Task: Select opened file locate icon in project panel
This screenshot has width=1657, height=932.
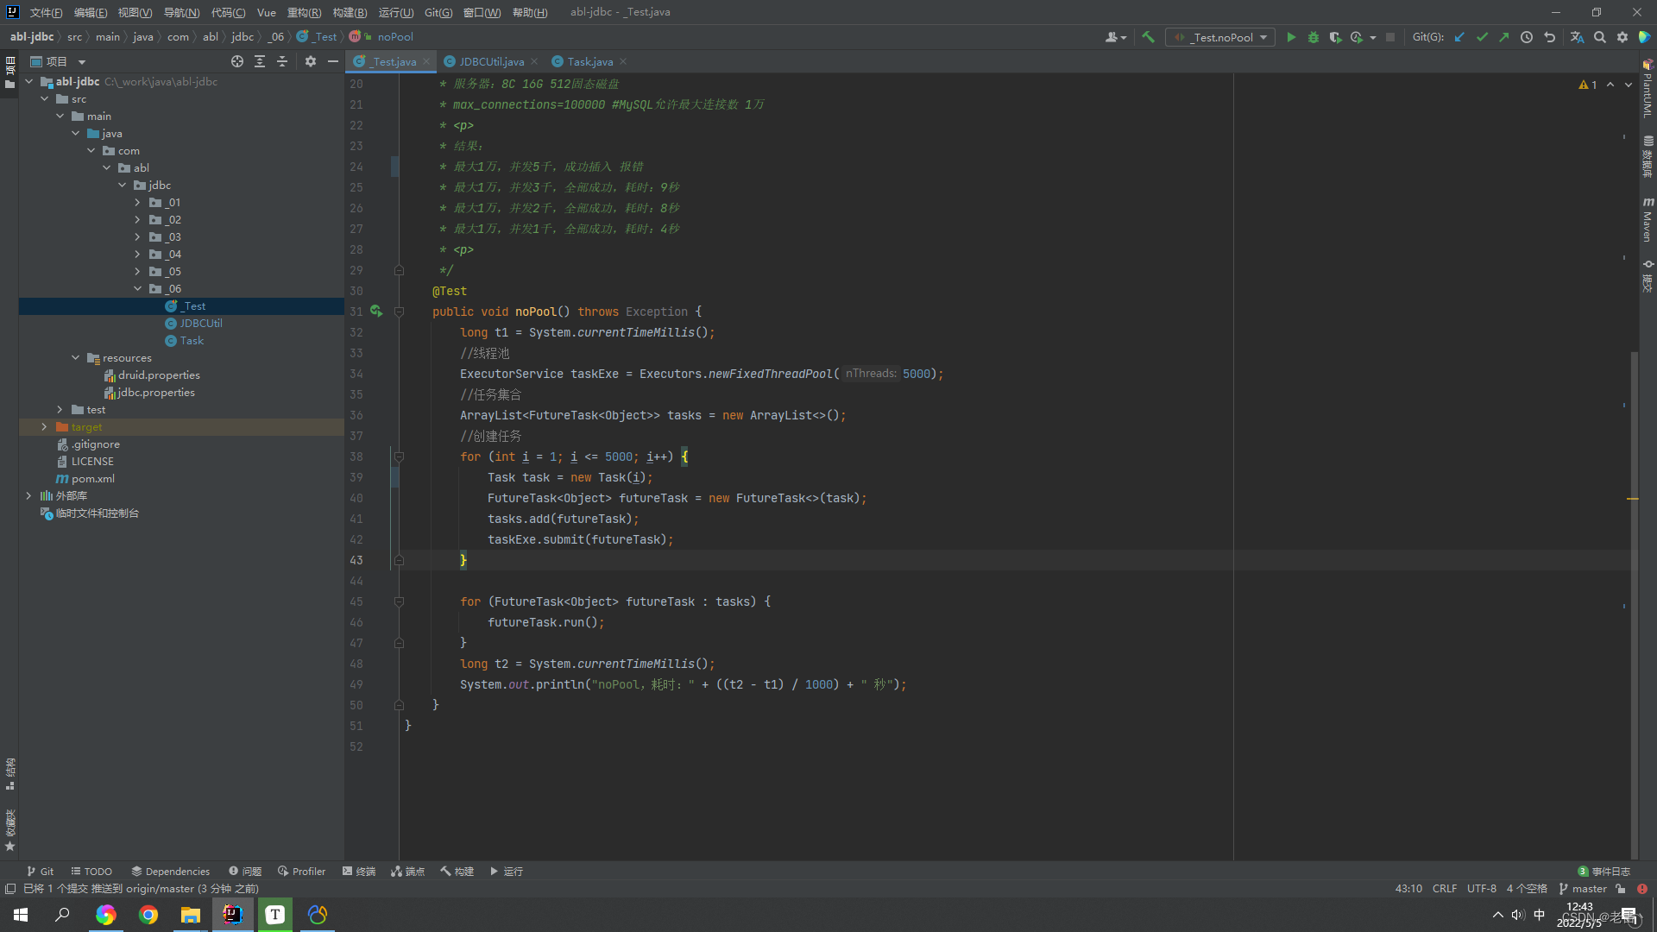Action: [237, 61]
